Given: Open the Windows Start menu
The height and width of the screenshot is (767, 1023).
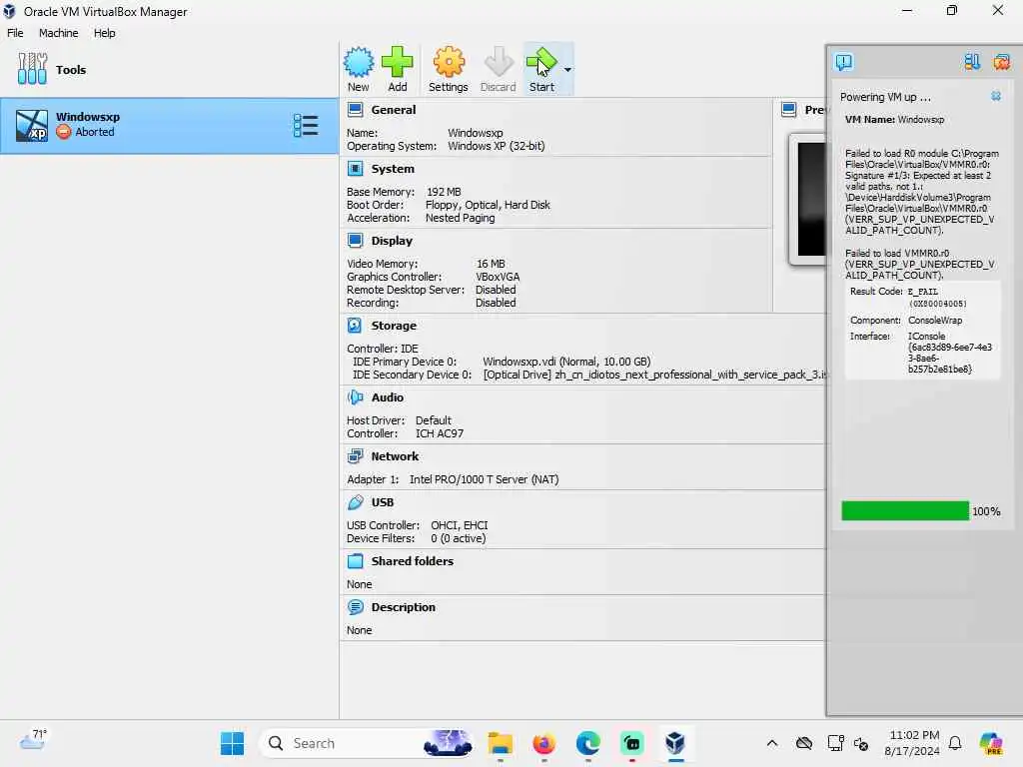Looking at the screenshot, I should [232, 743].
